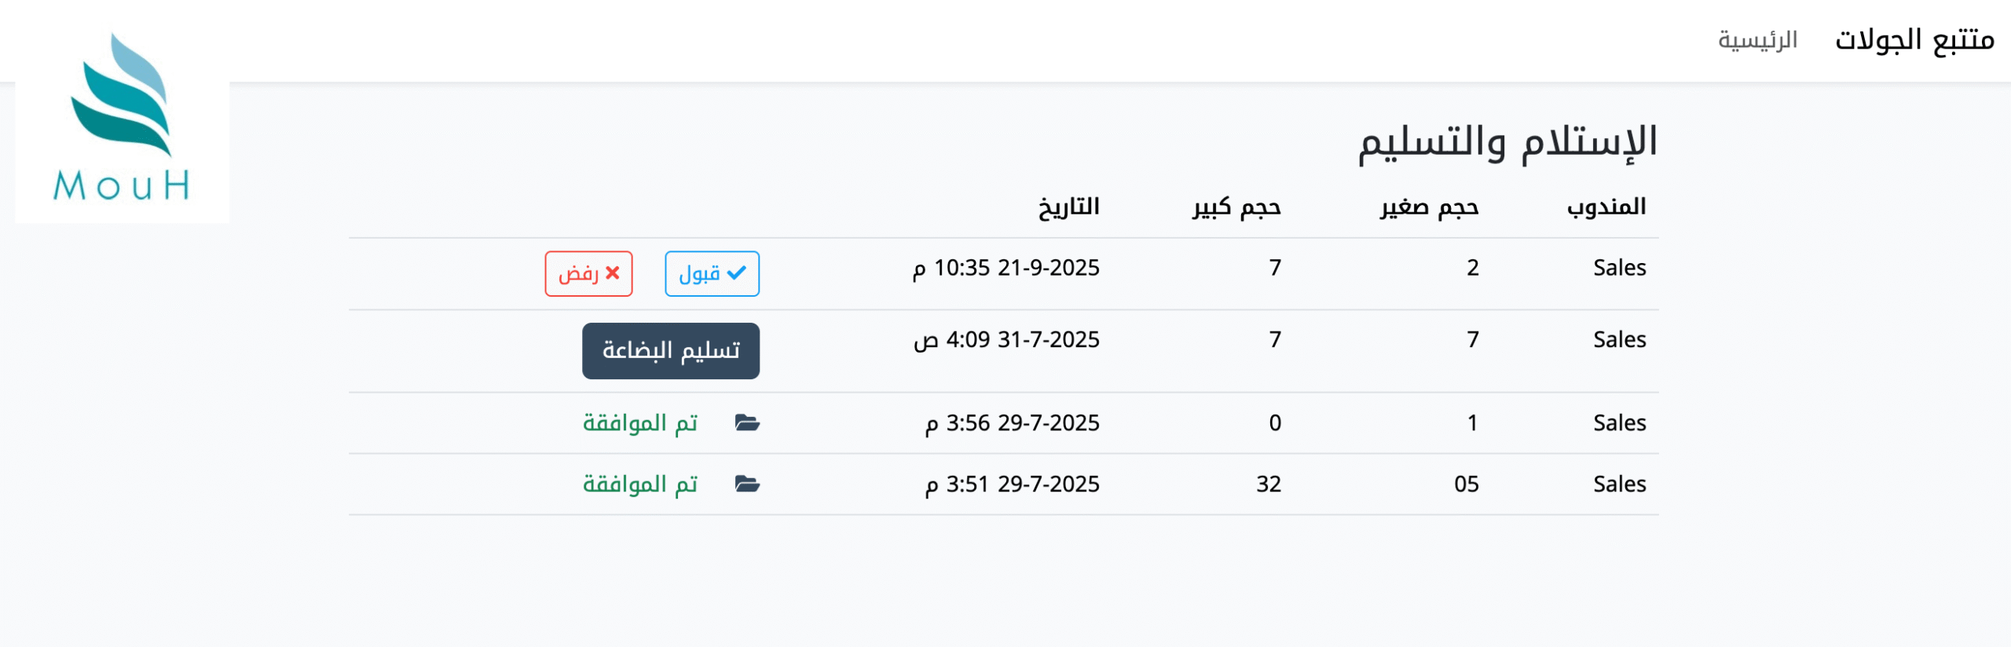This screenshot has height=647, width=2011.
Task: Click the الإستلام والتسليم page heading
Action: [x=1508, y=143]
